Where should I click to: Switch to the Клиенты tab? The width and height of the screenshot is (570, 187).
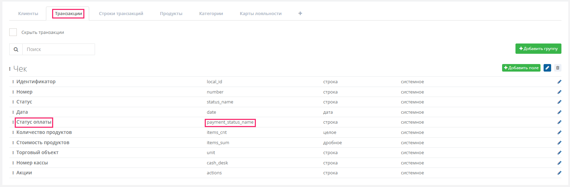tap(28, 14)
